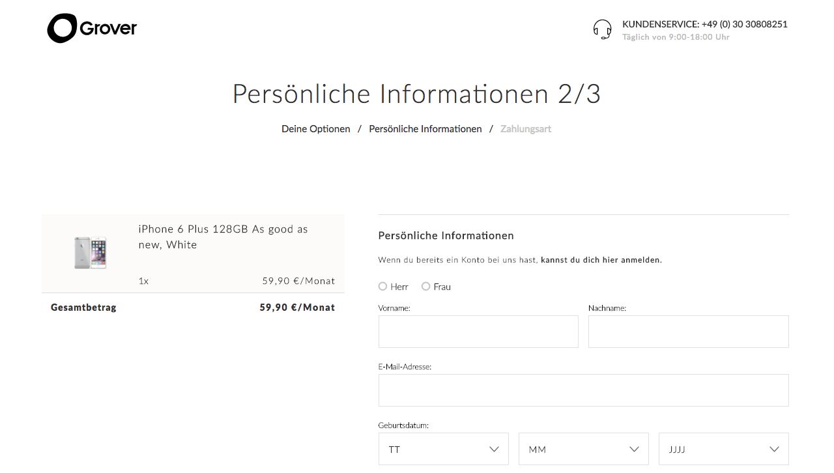This screenshot has height=473, width=834.
Task: Go to Zahlungsart step
Action: pos(526,129)
